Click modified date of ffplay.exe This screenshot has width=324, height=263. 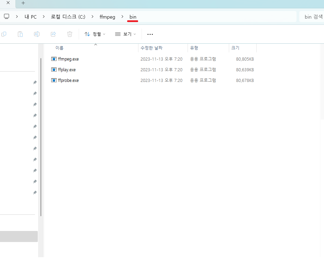coord(161,70)
